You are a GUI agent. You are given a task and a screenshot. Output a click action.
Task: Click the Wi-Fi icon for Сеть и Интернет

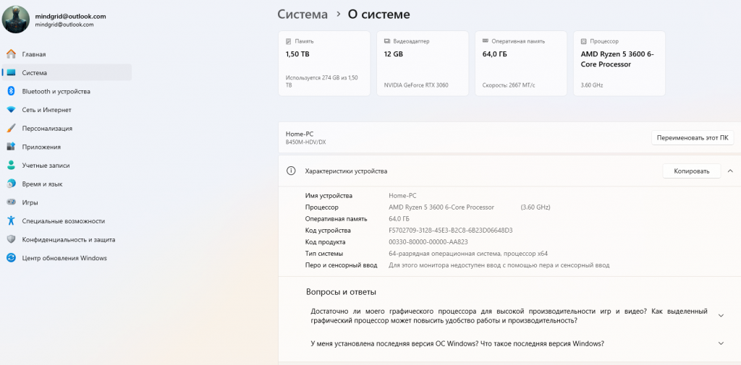tap(11, 110)
